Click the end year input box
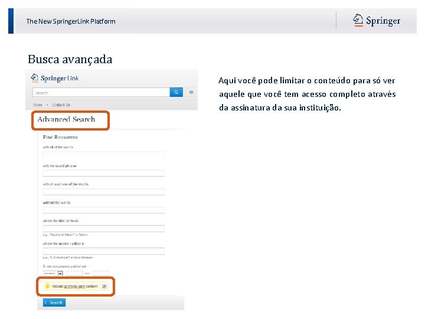The image size is (425, 319). point(101,273)
